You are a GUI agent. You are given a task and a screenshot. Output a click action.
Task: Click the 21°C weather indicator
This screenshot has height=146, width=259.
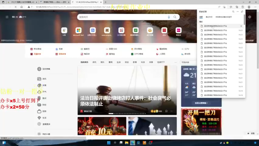(x=23, y=17)
